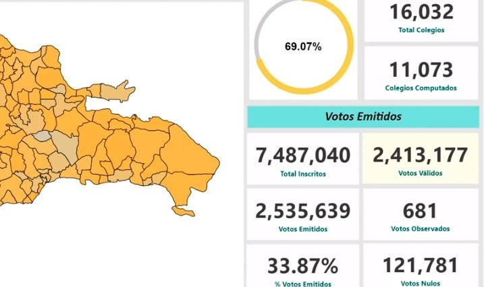Screen dimensions: 484x287
Task: Select the Total Inscritos card 7,487,040
Action: click(303, 159)
